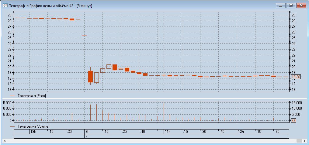Click the current volume value 49
This screenshot has width=309, height=145.
[293, 120]
